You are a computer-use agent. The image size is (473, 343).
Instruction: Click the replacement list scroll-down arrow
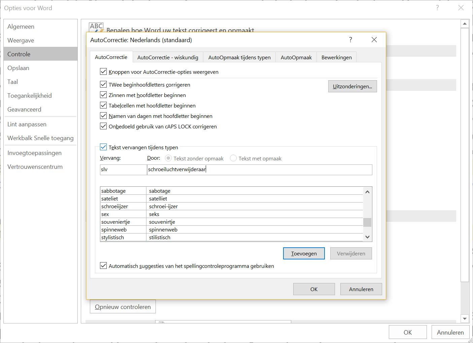(x=367, y=237)
